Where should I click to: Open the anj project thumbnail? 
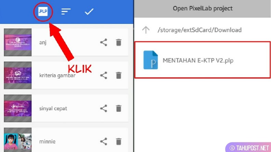point(18,42)
